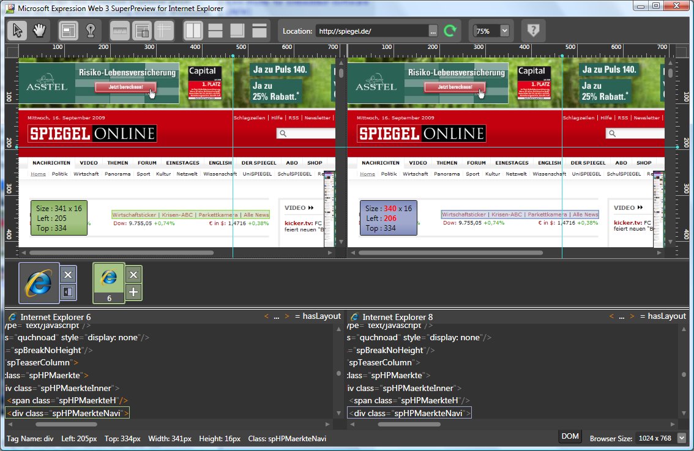Open the Location browse ellipsis button
This screenshot has width=694, height=451.
tap(433, 31)
